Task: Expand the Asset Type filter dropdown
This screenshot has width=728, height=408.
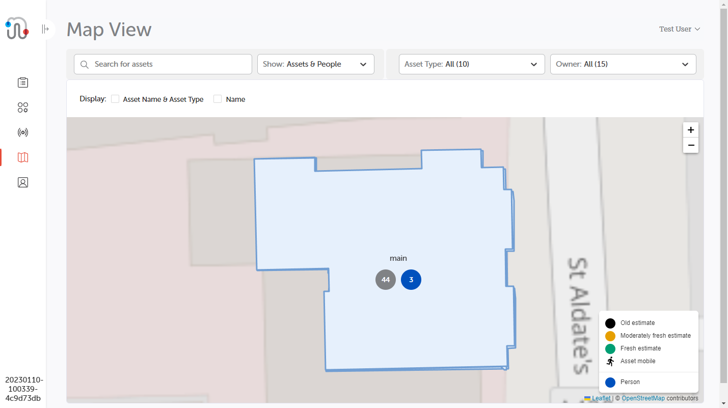Action: pos(471,64)
